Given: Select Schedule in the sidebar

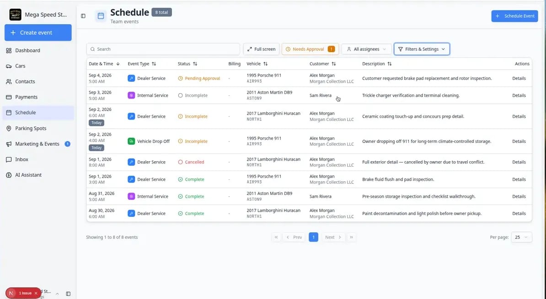Looking at the screenshot, I should [38, 113].
